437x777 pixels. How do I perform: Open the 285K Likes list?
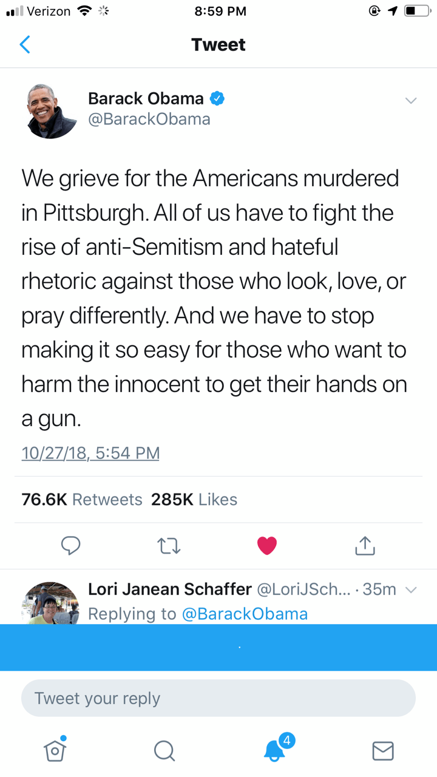tap(194, 500)
